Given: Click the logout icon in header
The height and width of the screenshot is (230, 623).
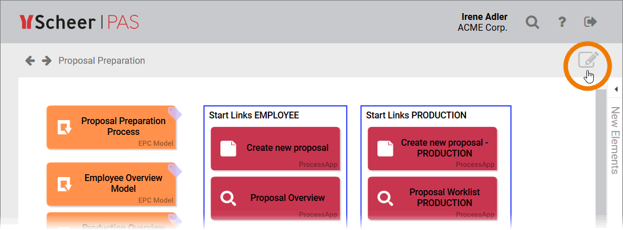Looking at the screenshot, I should tap(590, 22).
